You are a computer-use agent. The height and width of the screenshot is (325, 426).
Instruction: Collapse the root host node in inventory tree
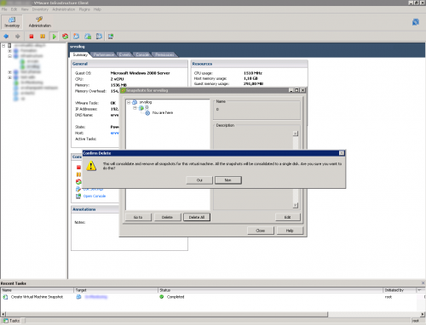click(3, 45)
